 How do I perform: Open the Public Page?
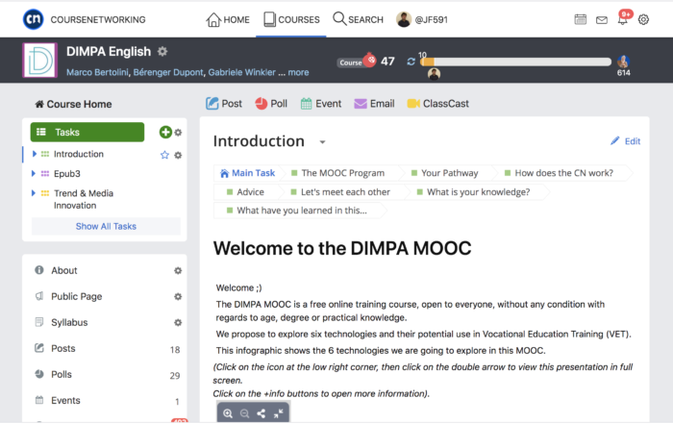coord(76,296)
